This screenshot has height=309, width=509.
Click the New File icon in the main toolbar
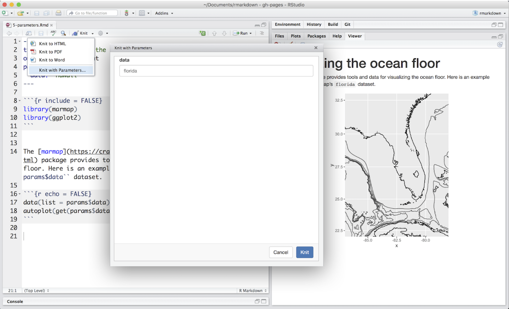(x=5, y=13)
